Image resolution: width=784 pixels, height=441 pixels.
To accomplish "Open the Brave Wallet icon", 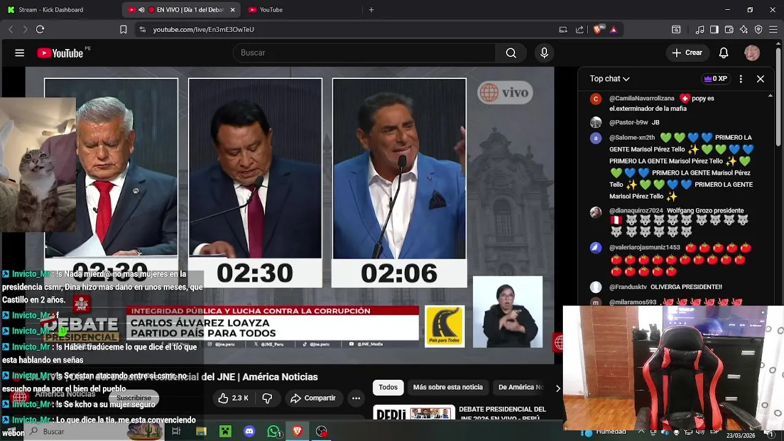I will pyautogui.click(x=729, y=29).
